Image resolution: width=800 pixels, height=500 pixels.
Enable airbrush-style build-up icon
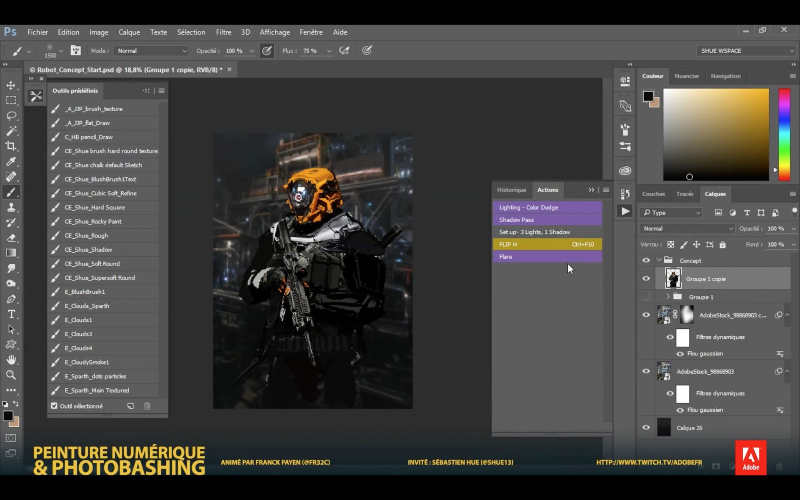[344, 51]
